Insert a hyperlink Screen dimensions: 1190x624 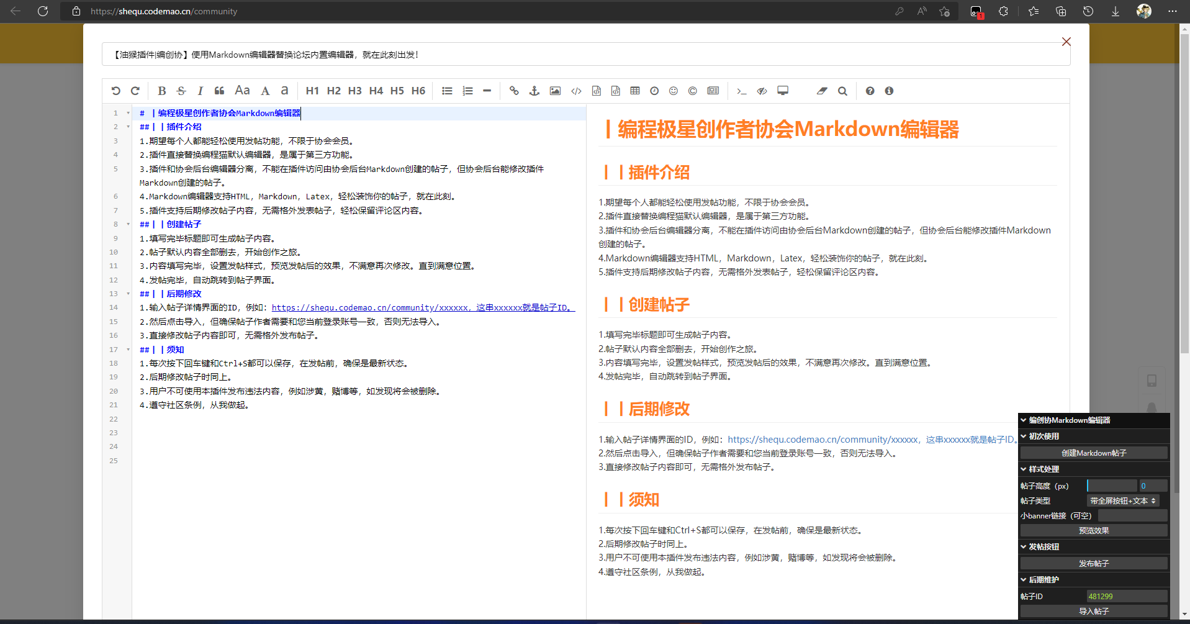coord(514,91)
